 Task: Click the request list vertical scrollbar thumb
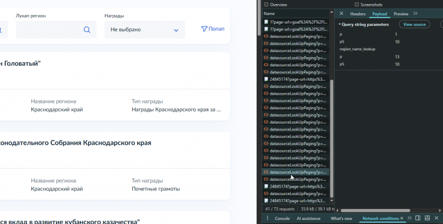[x=332, y=139]
